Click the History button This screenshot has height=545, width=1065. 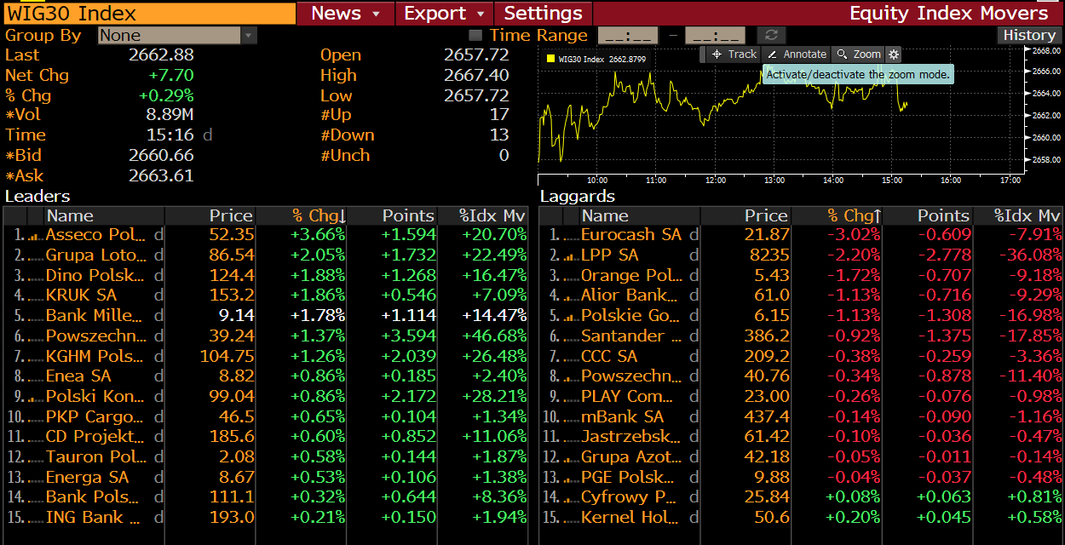pyautogui.click(x=1028, y=35)
